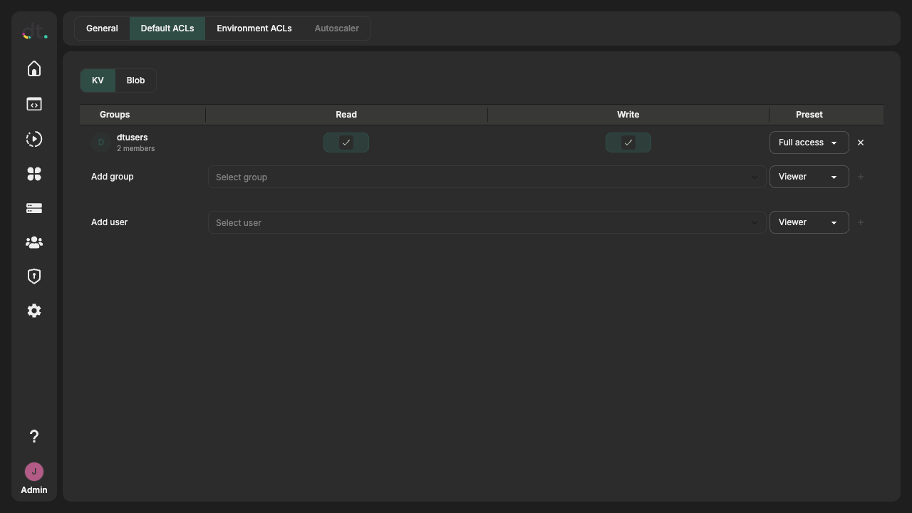Open the Full access preset dropdown
The image size is (912, 513).
click(809, 142)
